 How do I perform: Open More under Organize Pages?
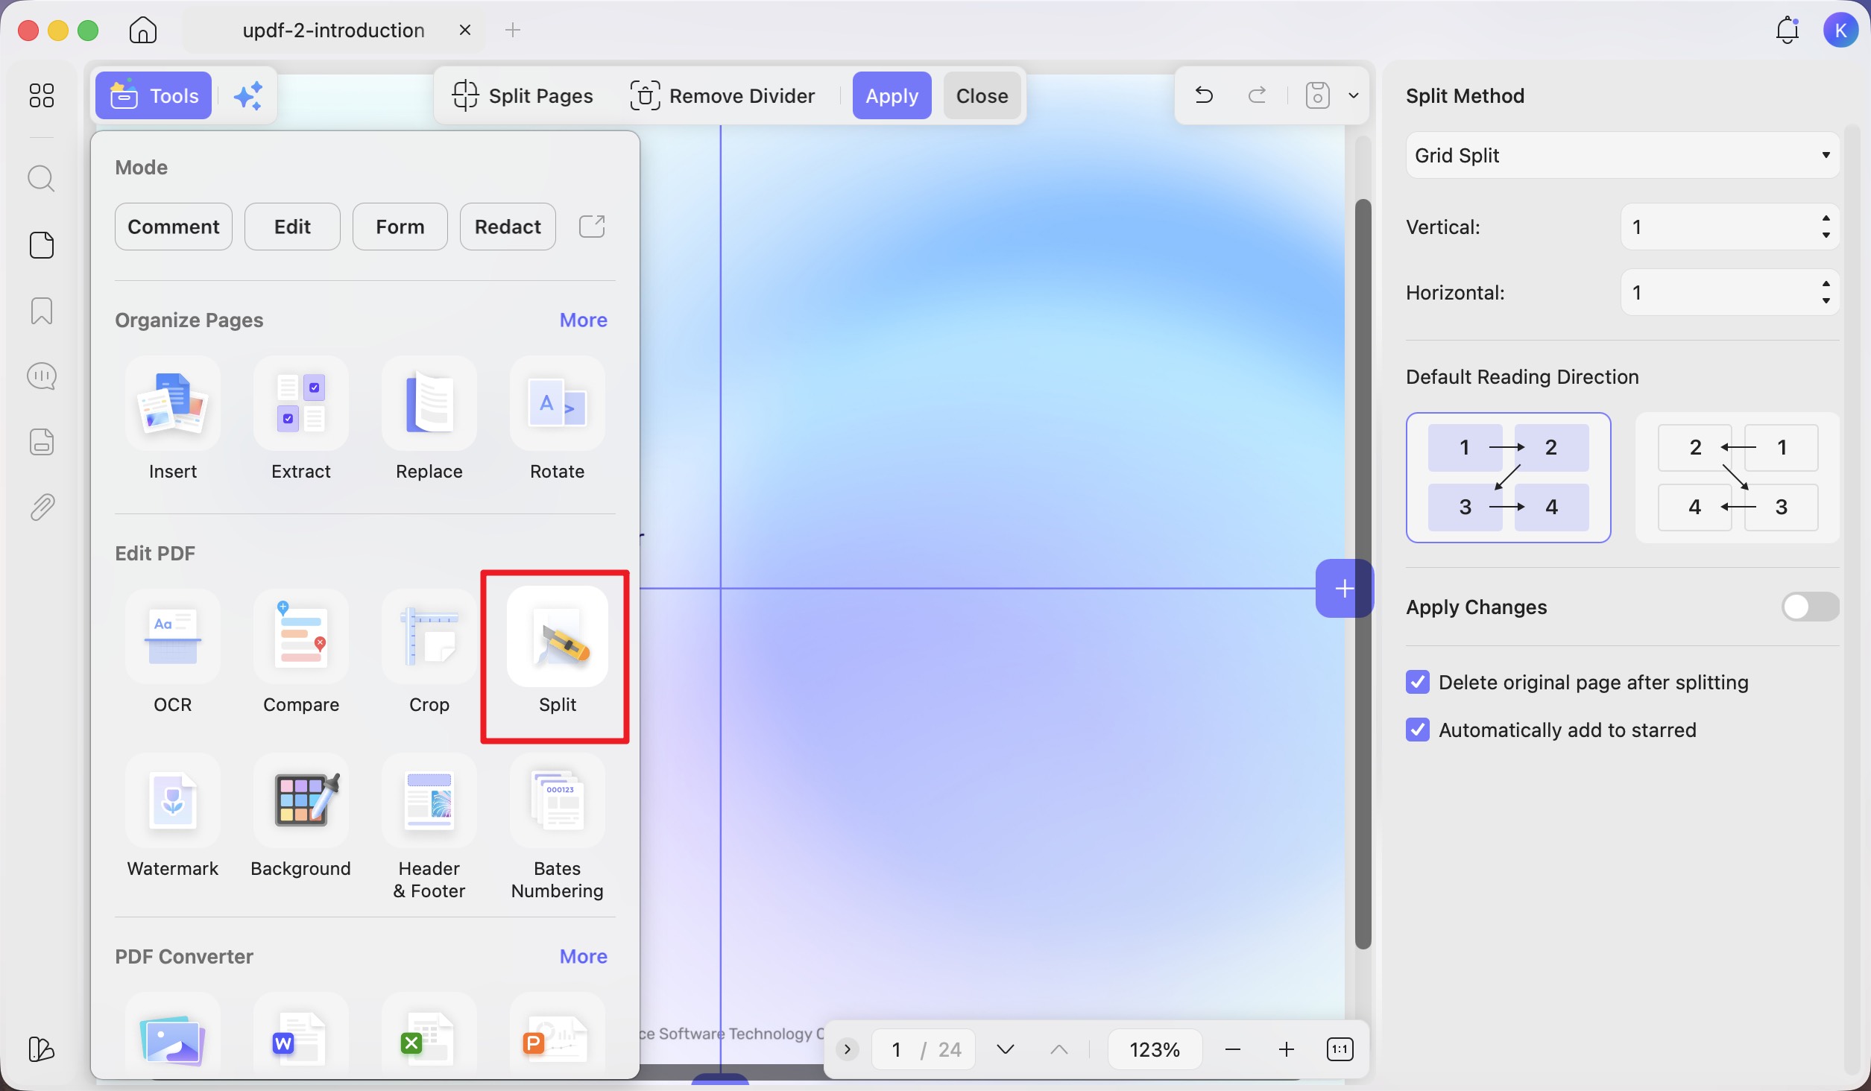pyautogui.click(x=584, y=320)
